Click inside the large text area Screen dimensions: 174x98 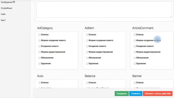point(104,9)
